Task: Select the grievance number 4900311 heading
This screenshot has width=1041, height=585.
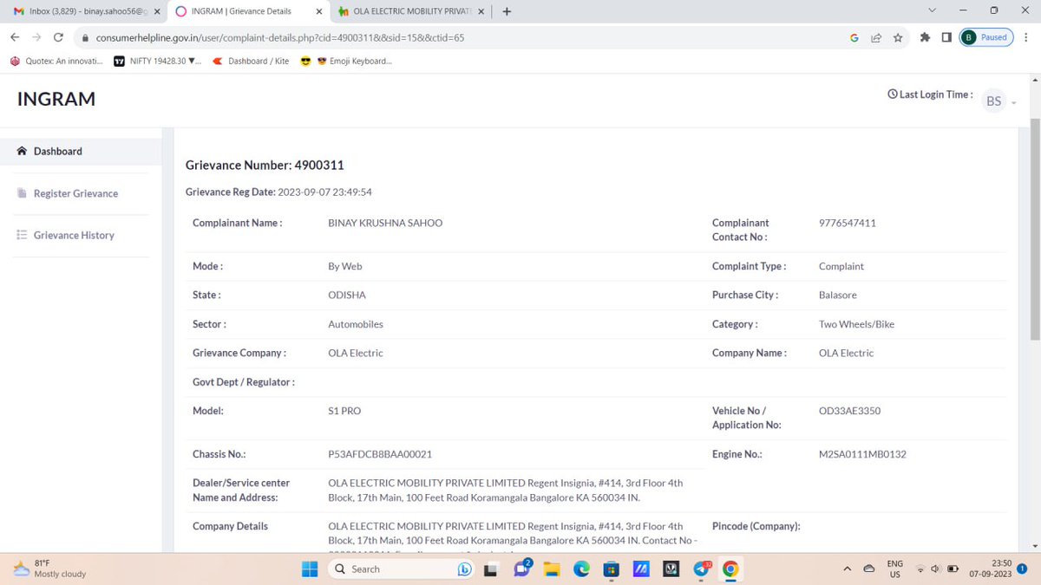Action: pos(265,165)
